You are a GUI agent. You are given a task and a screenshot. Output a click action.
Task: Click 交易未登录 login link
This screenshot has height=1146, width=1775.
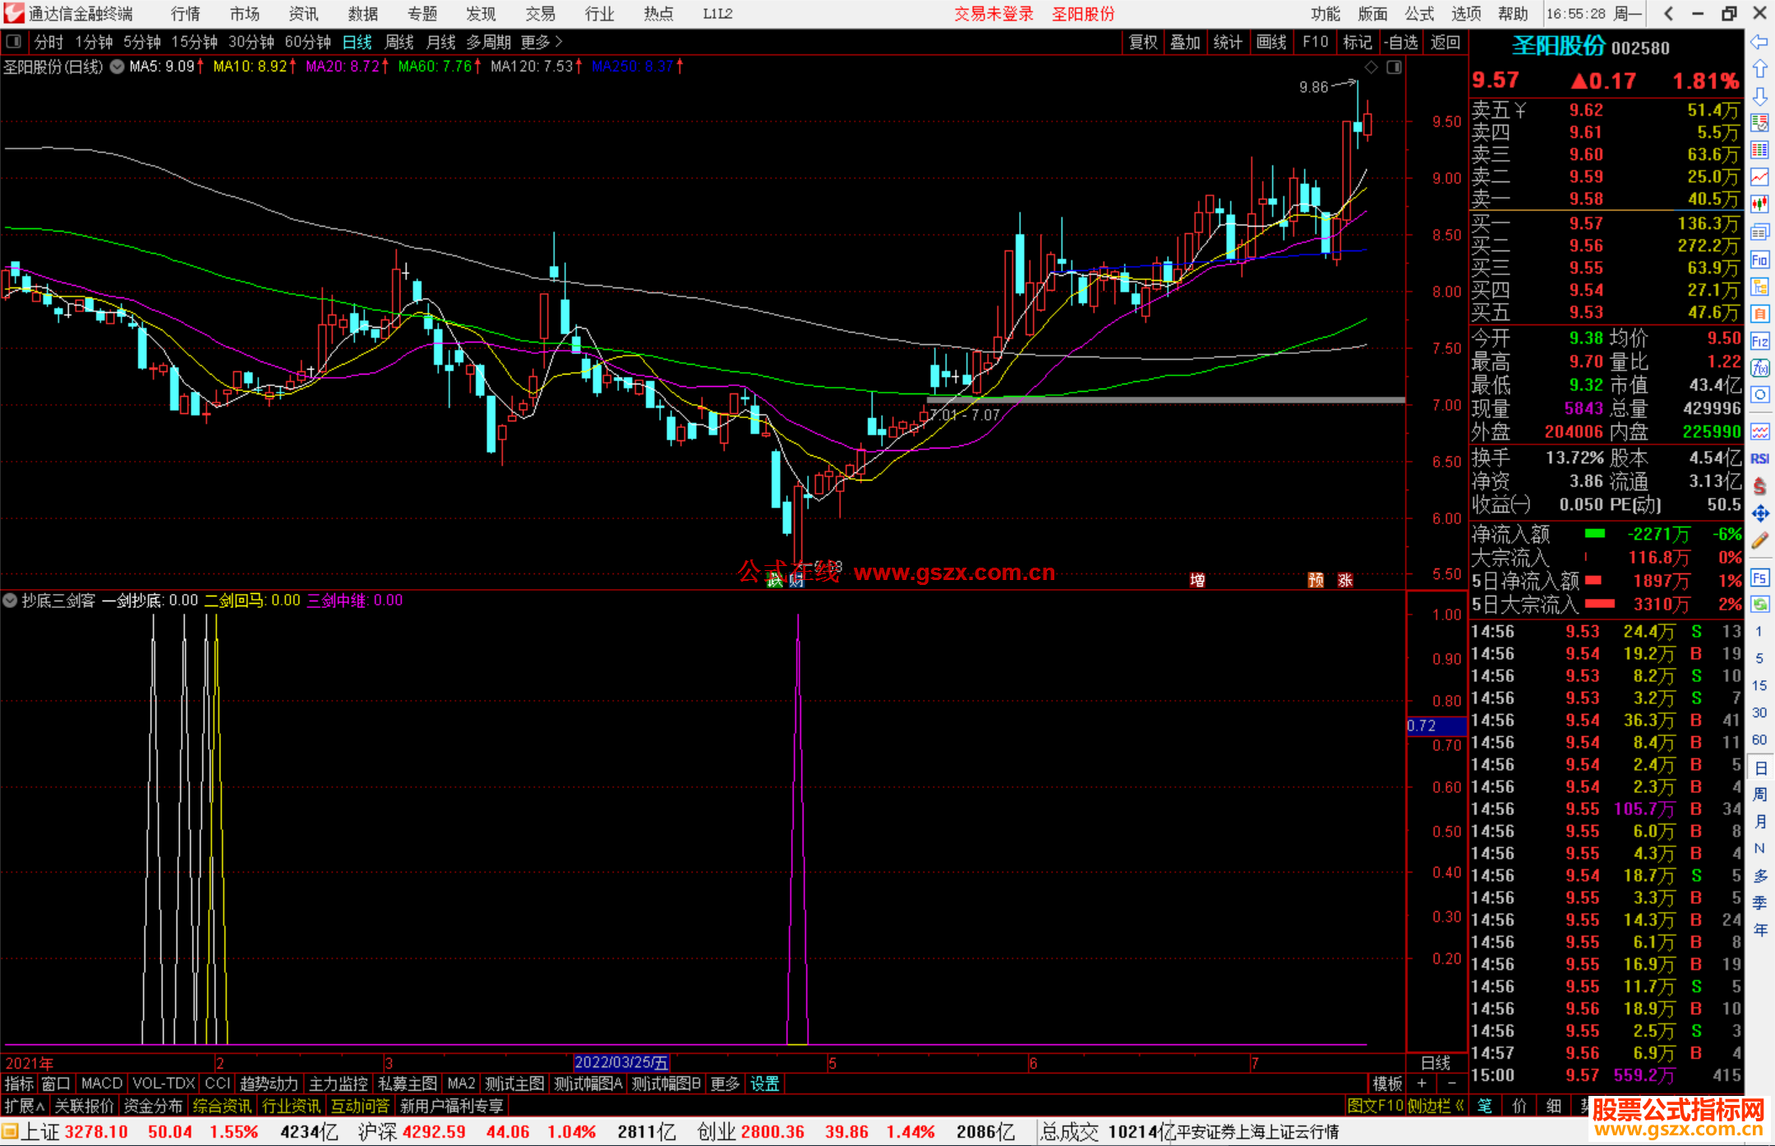point(994,14)
